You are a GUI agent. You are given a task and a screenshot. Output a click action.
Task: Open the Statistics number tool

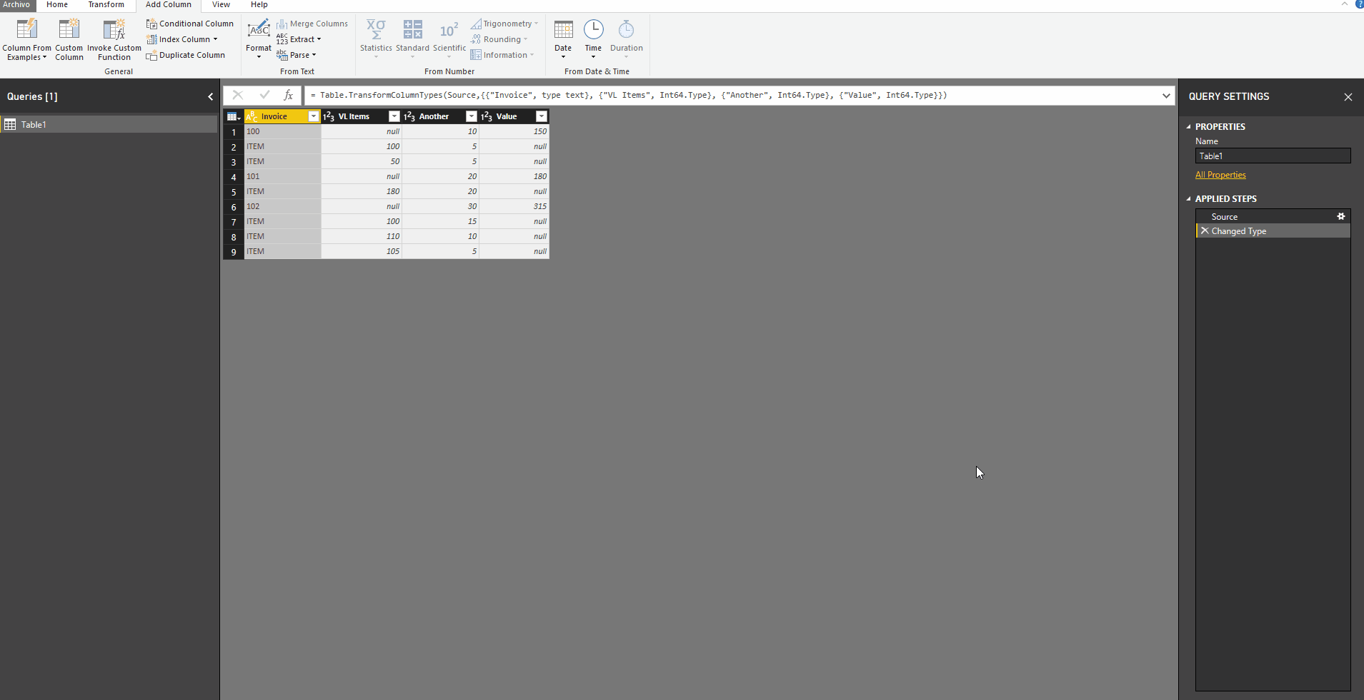coord(376,40)
